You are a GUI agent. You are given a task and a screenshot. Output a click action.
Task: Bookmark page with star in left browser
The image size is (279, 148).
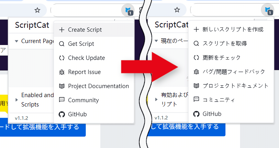click(x=37, y=10)
